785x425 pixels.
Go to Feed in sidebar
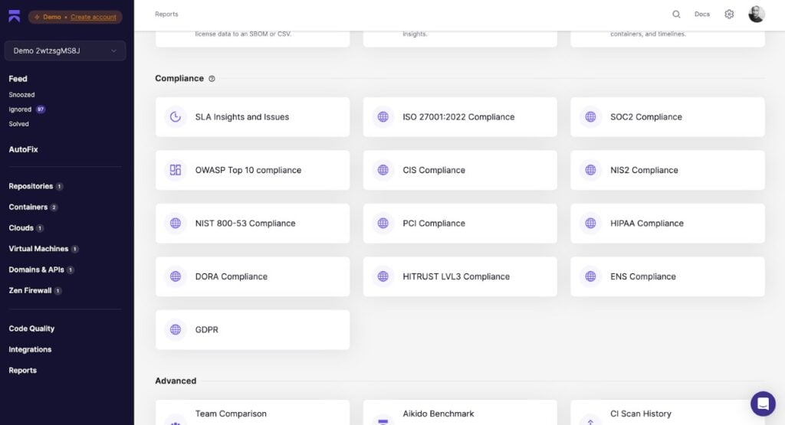(x=18, y=79)
